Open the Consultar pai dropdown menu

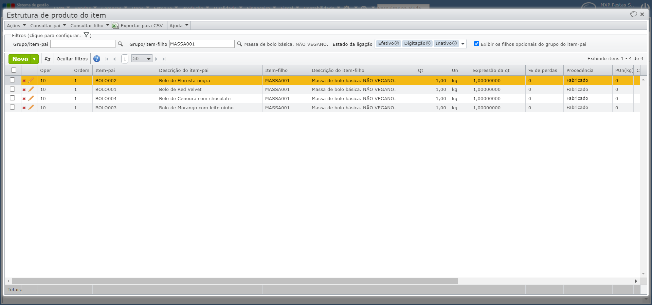[x=48, y=25]
